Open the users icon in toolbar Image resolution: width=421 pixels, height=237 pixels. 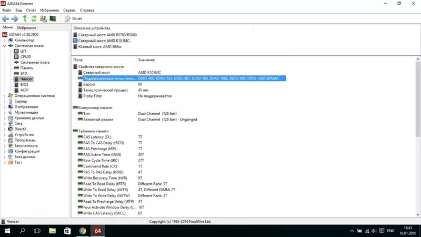(x=43, y=18)
